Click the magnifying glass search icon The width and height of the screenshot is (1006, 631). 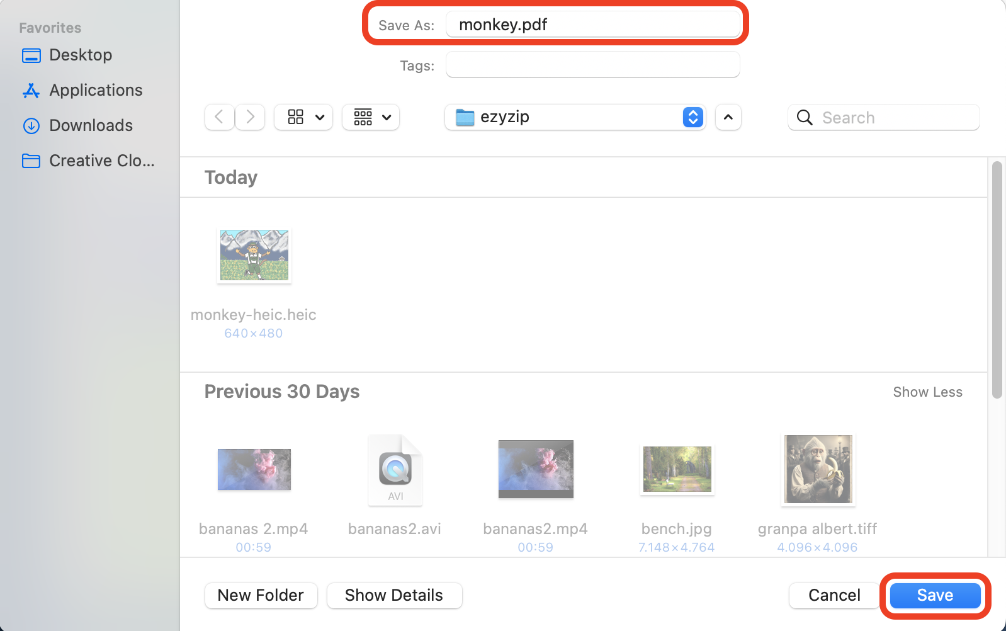tap(805, 117)
